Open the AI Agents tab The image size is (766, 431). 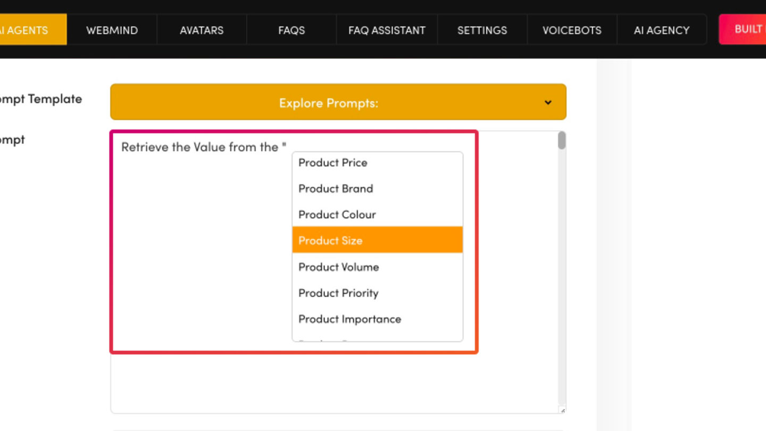pyautogui.click(x=29, y=30)
